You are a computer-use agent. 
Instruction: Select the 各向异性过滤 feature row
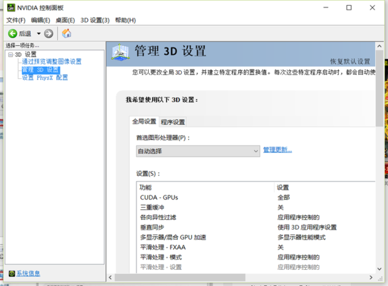click(256, 217)
